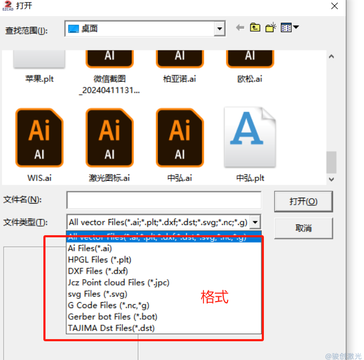Click file list scroll up arrow
The height and width of the screenshot is (360, 364).
click(331, 56)
